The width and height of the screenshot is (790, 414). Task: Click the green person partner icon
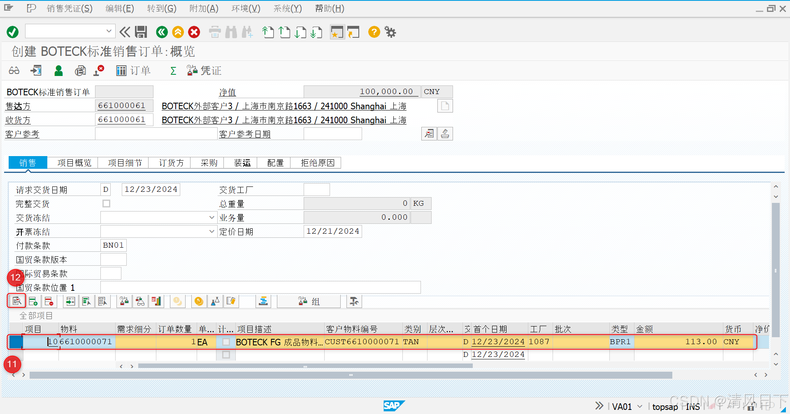point(58,71)
